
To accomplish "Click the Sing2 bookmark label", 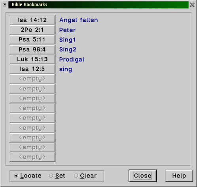I will pyautogui.click(x=68, y=49).
